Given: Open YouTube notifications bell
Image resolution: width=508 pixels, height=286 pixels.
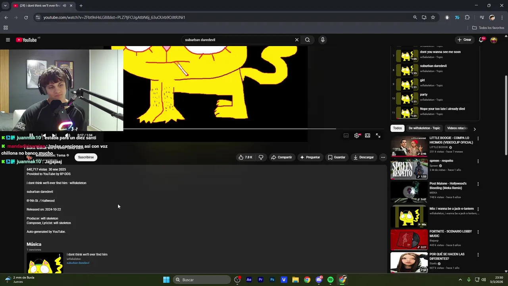Looking at the screenshot, I should pos(481,40).
